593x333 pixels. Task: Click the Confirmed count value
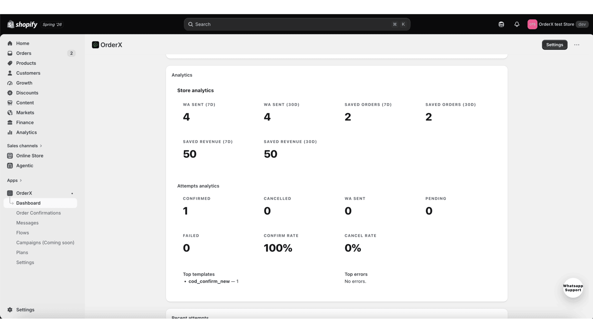coord(185,211)
